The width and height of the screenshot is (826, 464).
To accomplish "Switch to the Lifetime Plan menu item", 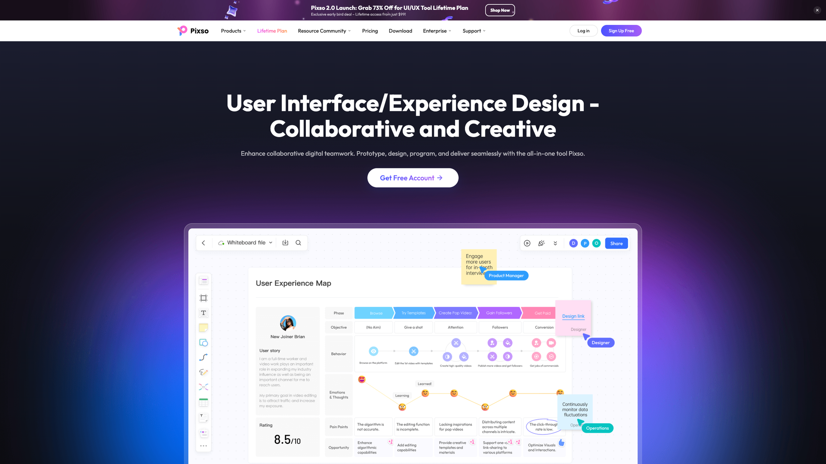I will coord(272,31).
